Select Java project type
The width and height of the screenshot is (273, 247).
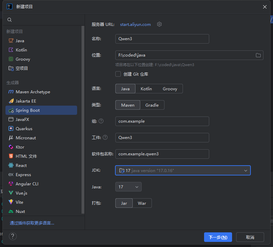pyautogui.click(x=41, y=41)
